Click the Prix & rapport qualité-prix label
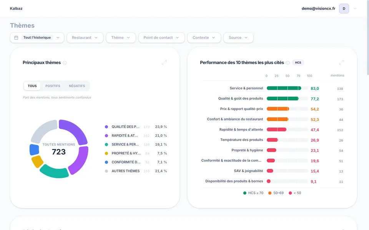Image resolution: width=369 pixels, height=230 pixels. coord(241,109)
